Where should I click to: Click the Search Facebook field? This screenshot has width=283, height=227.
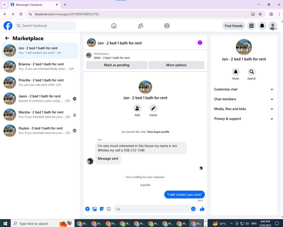coord(45,26)
